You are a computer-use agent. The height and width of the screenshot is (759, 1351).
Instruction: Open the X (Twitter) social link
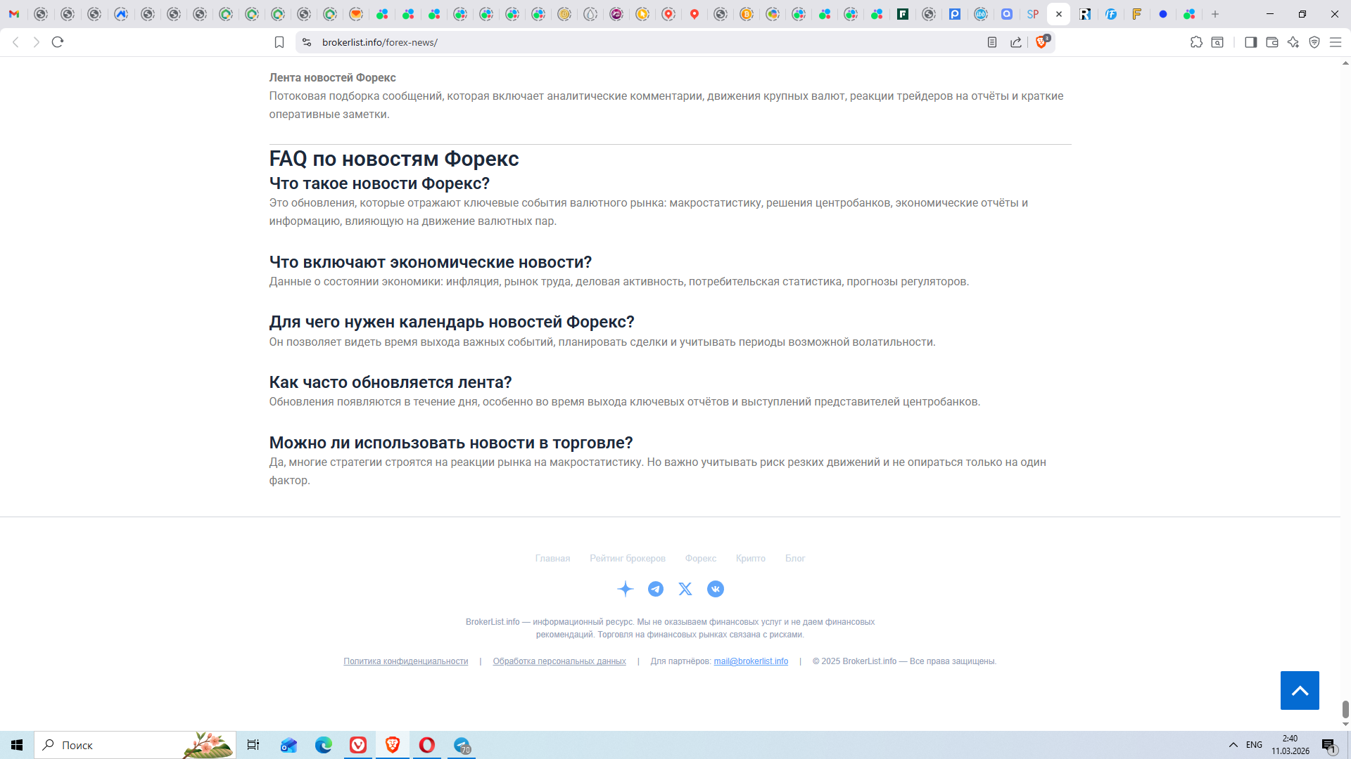coord(685,589)
